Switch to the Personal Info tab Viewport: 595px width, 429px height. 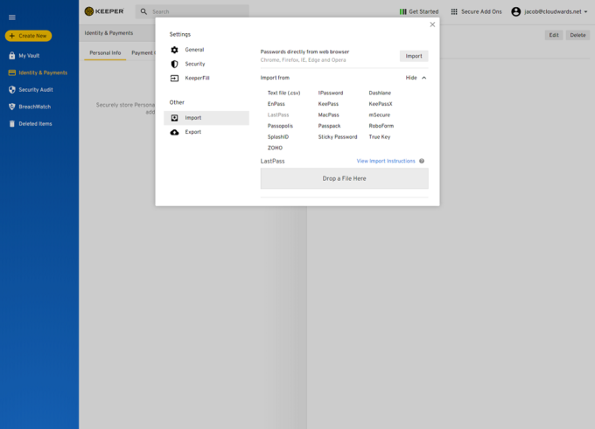(x=104, y=53)
